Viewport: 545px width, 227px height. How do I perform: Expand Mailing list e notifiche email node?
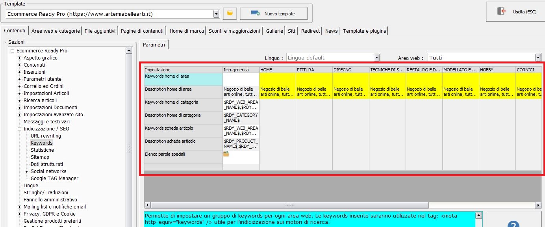pos(20,207)
